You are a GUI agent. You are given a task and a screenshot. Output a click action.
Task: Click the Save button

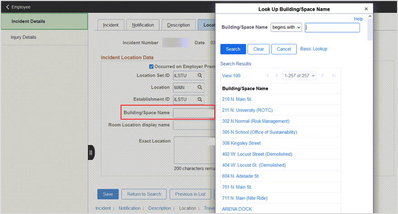[108, 194]
